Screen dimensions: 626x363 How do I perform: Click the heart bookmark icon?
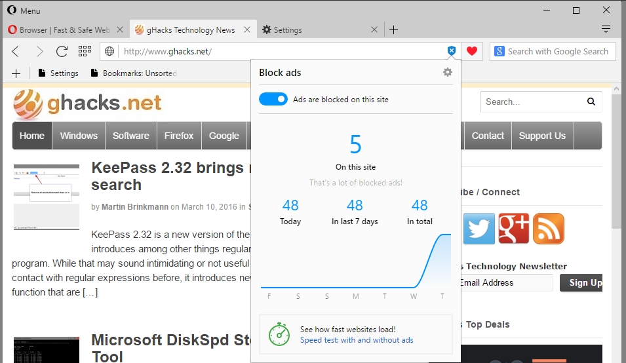click(x=471, y=51)
